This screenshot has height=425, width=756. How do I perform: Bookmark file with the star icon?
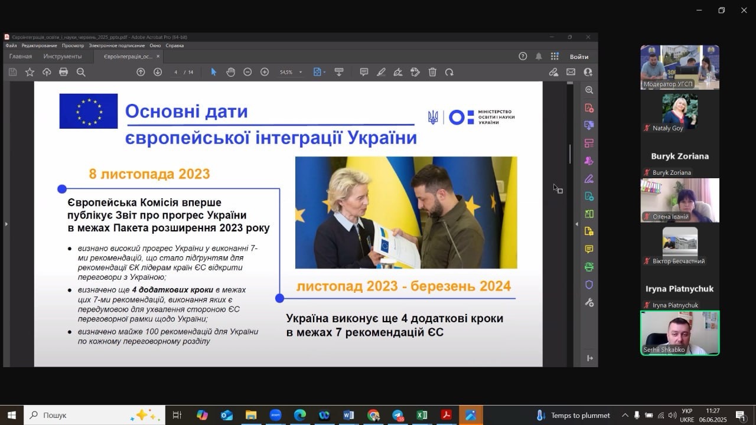(30, 72)
